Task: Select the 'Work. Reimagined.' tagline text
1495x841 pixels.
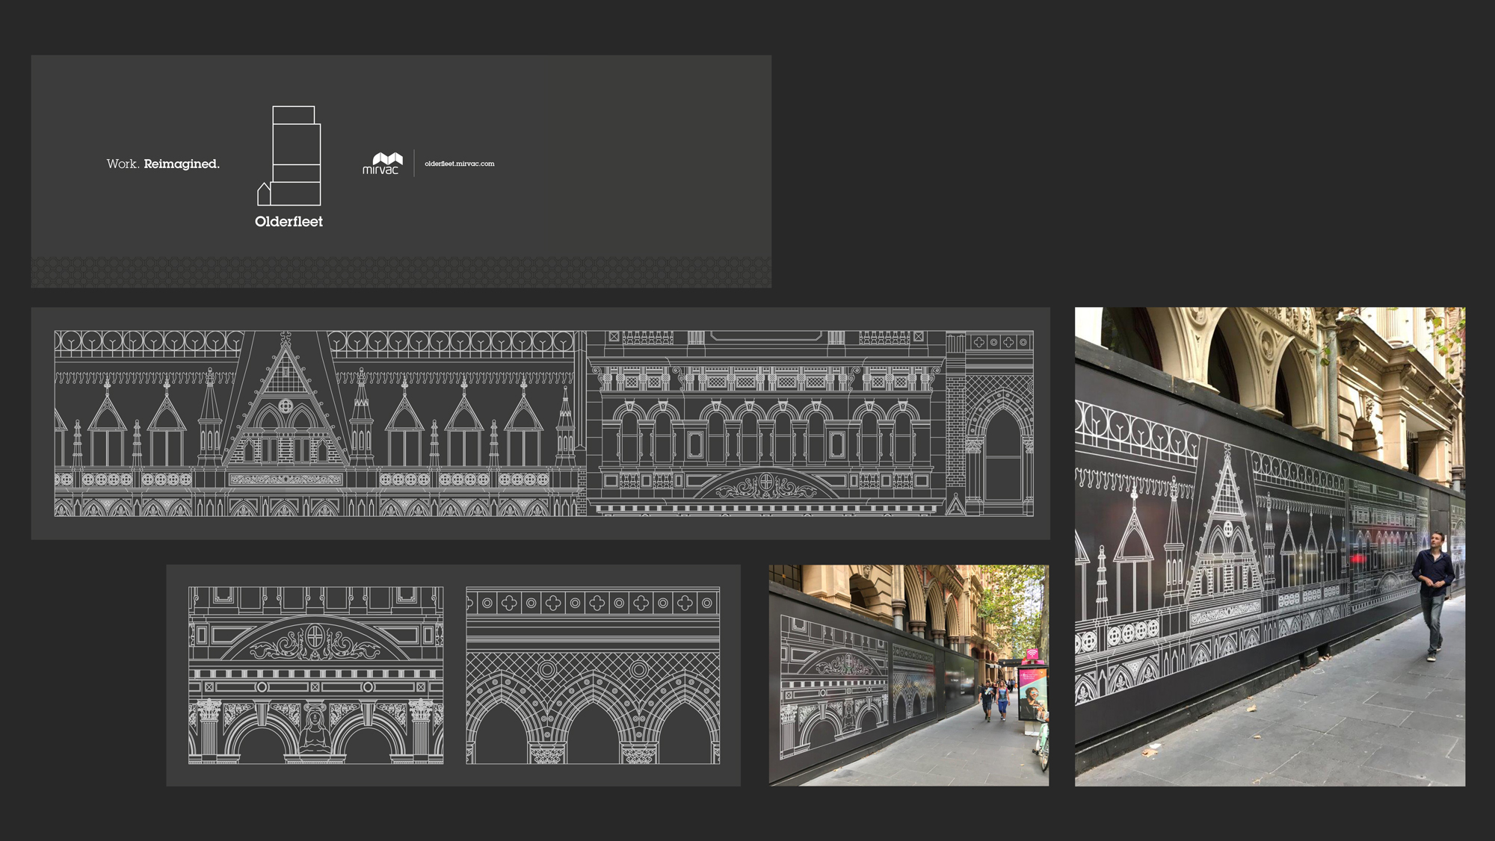Action: click(x=163, y=164)
